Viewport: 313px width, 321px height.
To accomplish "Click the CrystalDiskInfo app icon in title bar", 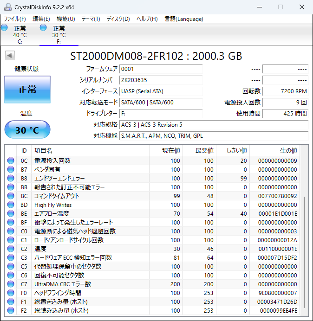I will pos(7,7).
